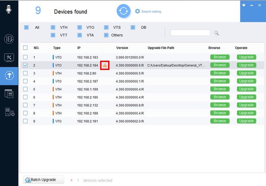Toggle the VTT filter checkbox
Screen dimensions: 266x186
pos(53,35)
